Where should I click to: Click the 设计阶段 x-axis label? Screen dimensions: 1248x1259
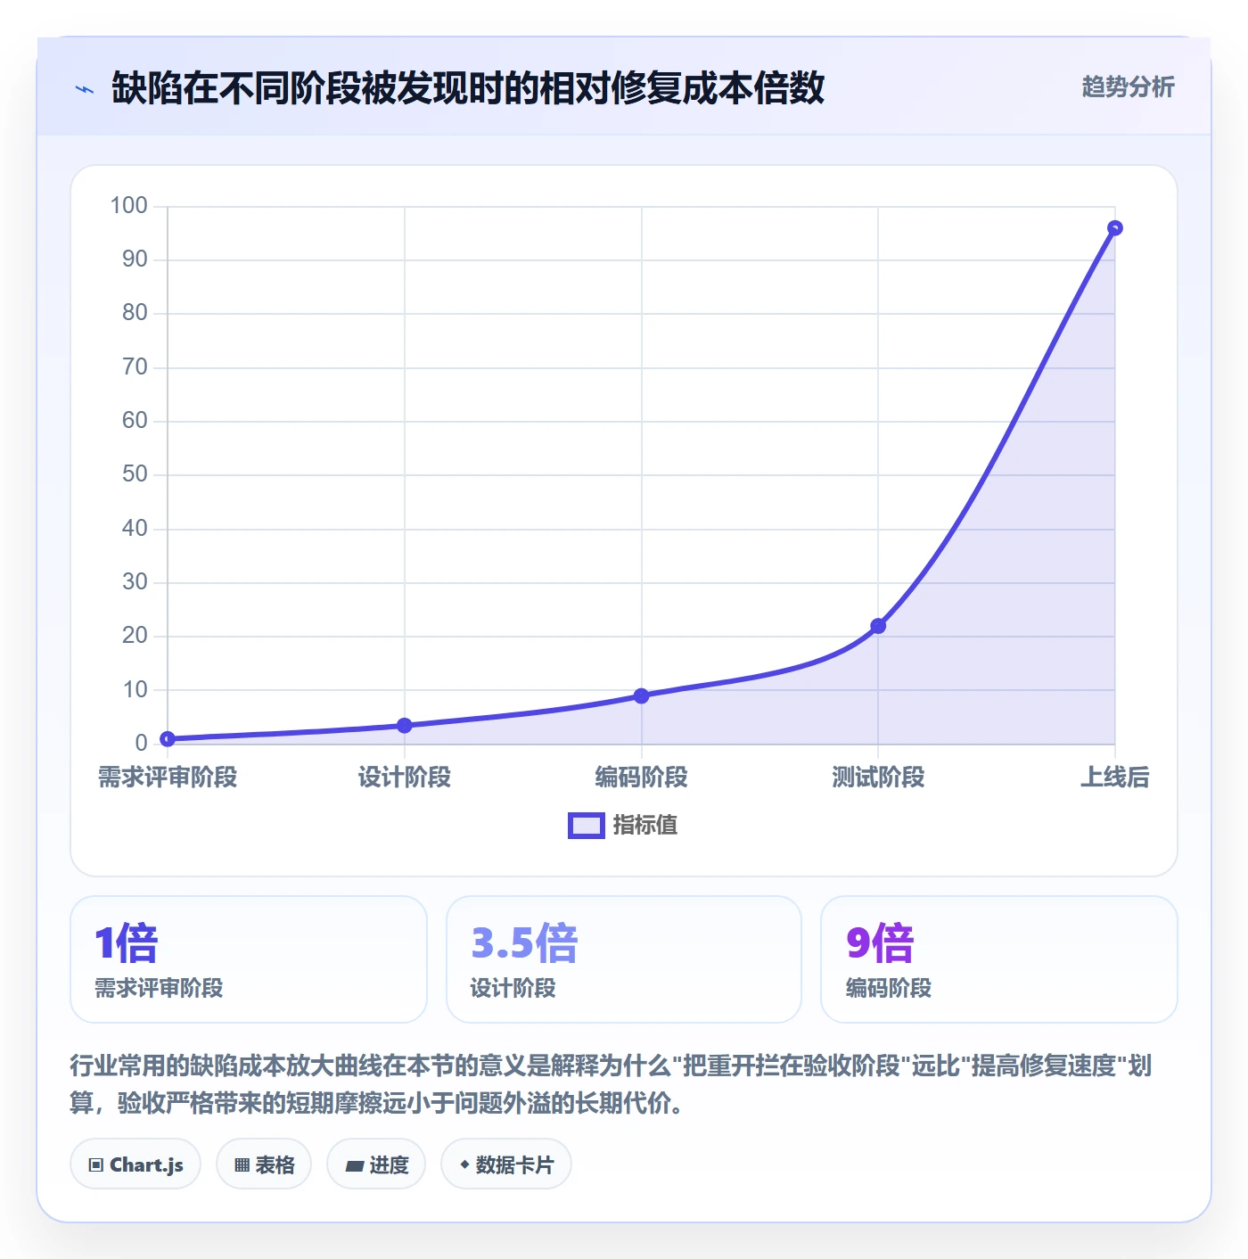click(405, 778)
